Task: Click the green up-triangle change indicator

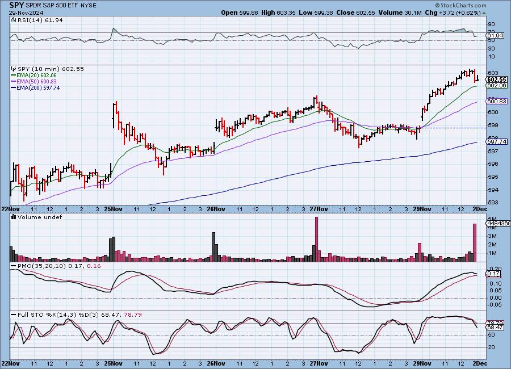Action: [x=484, y=14]
